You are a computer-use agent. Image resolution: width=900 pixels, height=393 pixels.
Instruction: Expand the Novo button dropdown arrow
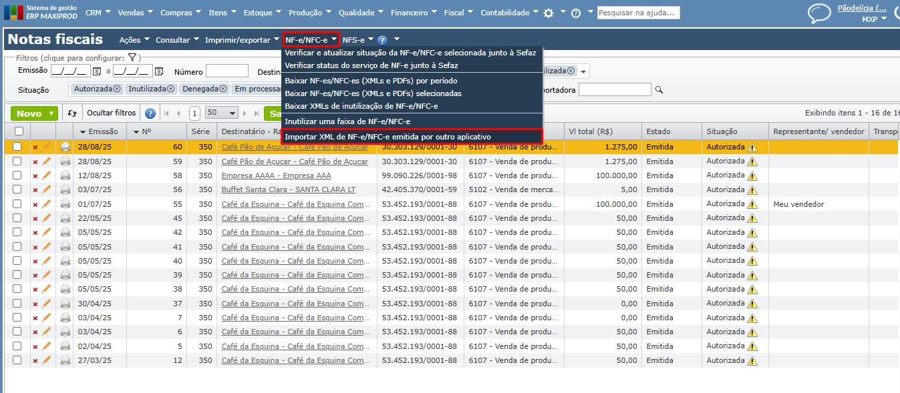click(x=51, y=113)
